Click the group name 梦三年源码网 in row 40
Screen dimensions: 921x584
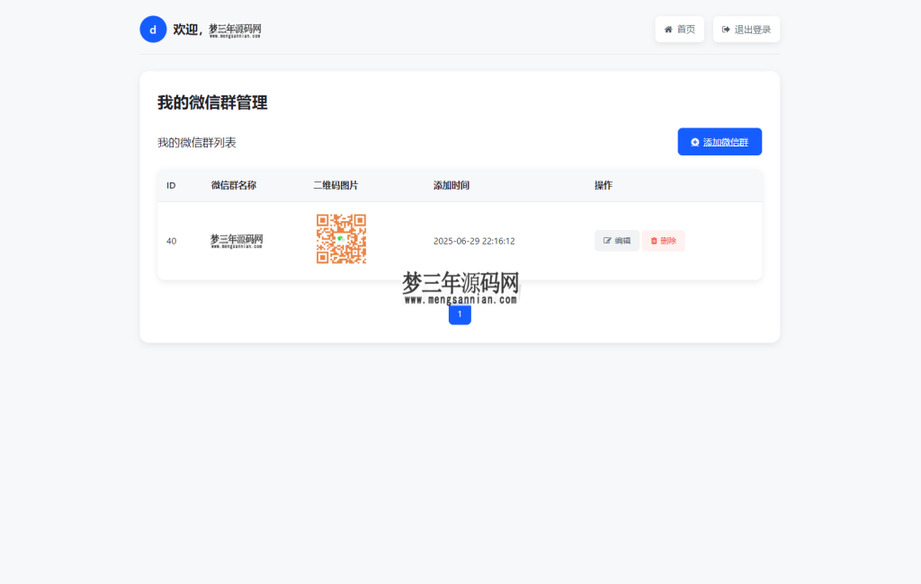pos(237,240)
